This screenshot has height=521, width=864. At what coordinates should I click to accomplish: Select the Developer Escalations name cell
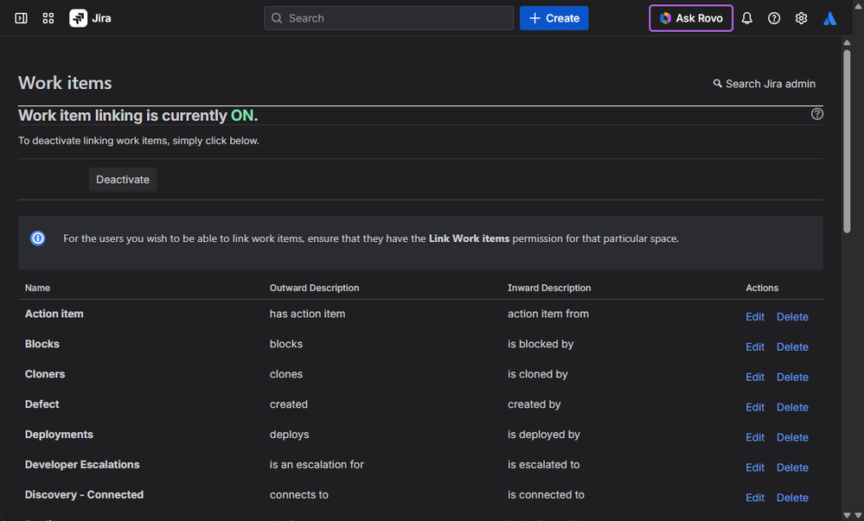click(82, 464)
